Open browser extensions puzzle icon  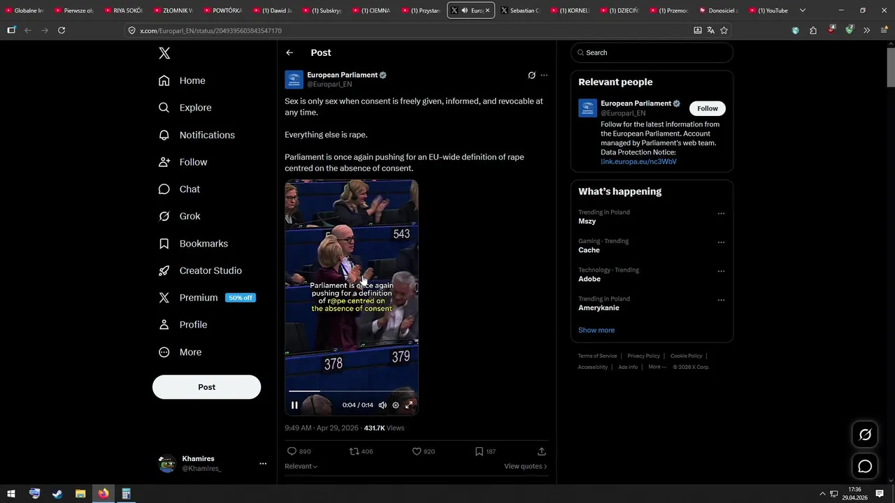click(x=813, y=30)
